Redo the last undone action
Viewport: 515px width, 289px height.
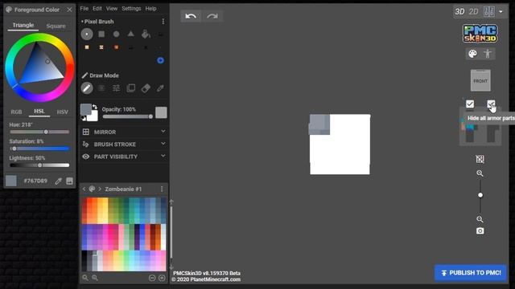[x=212, y=16]
